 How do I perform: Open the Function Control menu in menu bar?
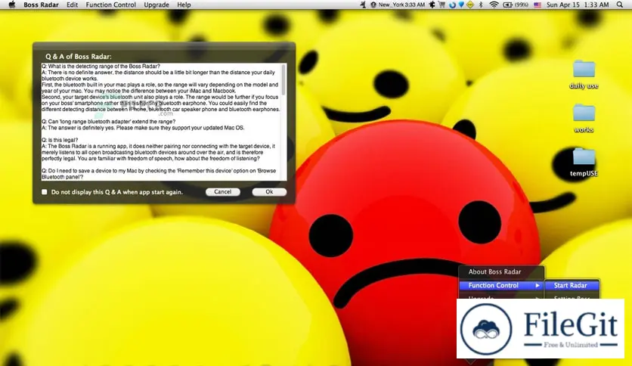[x=110, y=5]
